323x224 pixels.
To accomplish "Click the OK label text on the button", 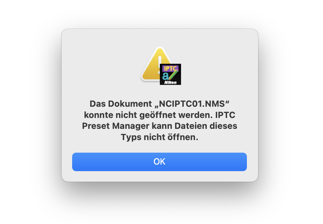I will [x=160, y=162].
